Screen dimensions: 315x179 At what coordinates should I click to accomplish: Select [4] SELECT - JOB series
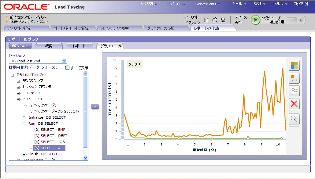point(50,142)
